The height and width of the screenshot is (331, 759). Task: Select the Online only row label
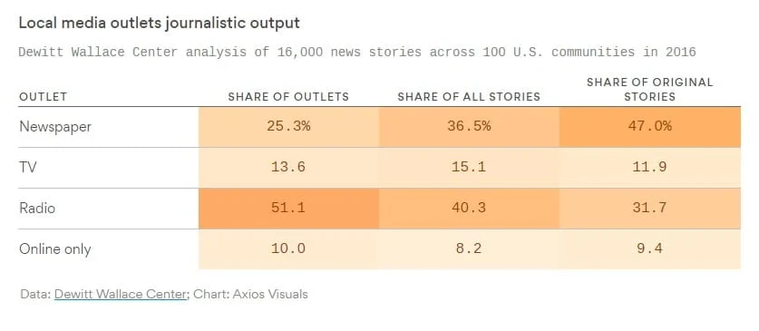pyautogui.click(x=54, y=249)
